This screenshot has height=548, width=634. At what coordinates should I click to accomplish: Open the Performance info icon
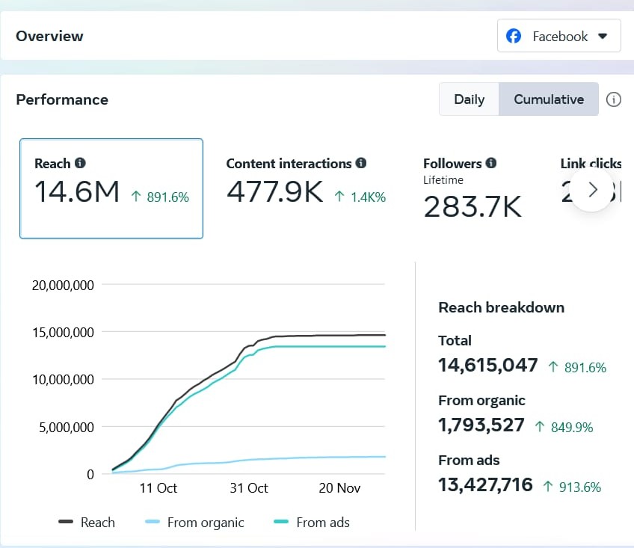tap(613, 99)
